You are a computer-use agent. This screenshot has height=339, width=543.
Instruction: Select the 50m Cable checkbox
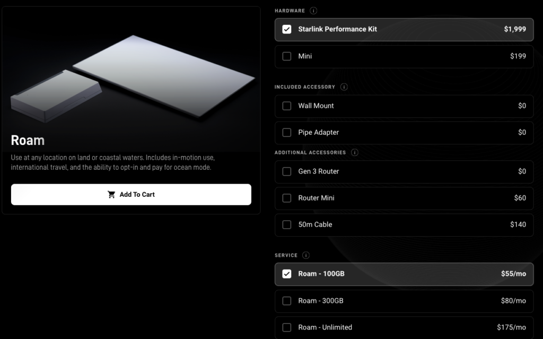pyautogui.click(x=287, y=224)
